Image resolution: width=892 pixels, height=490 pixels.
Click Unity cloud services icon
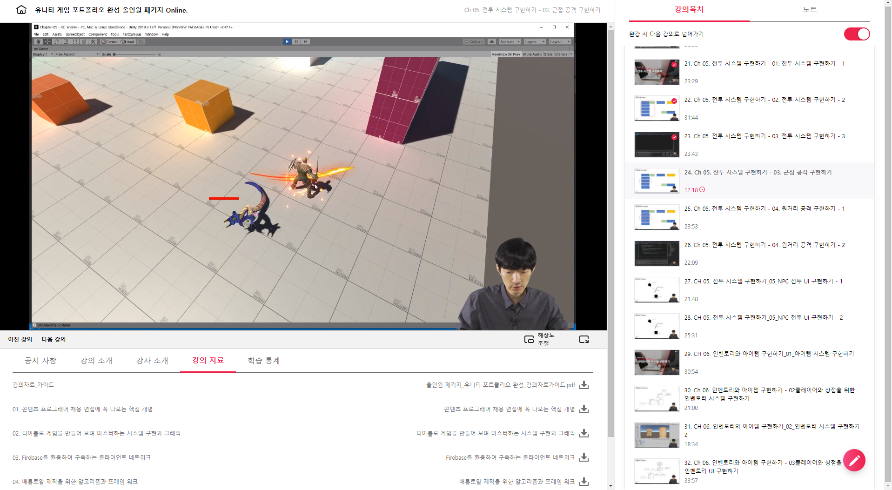point(492,41)
